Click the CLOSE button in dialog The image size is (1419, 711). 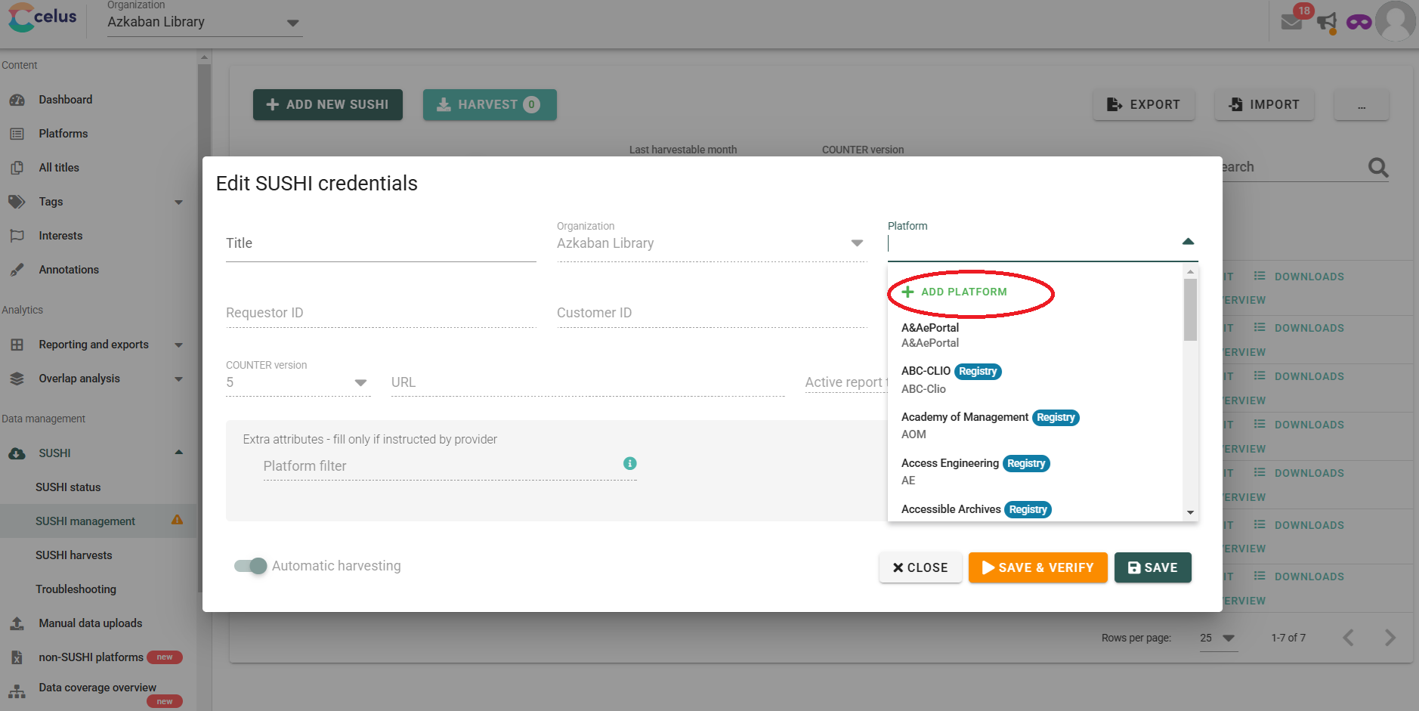[920, 567]
